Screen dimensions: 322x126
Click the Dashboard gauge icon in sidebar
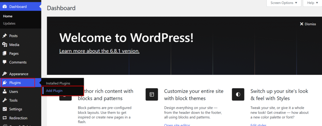coord(4,7)
